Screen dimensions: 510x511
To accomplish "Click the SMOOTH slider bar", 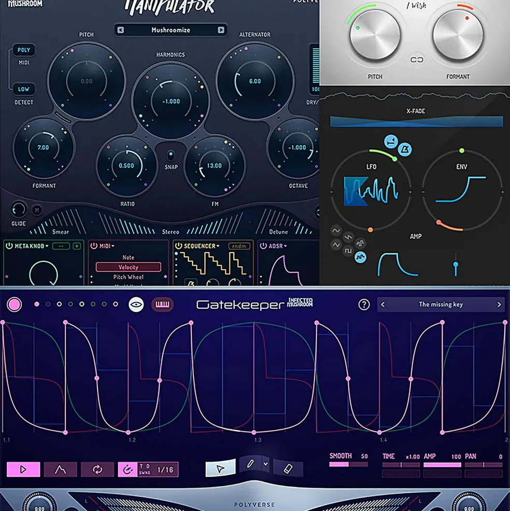I will tap(348, 464).
